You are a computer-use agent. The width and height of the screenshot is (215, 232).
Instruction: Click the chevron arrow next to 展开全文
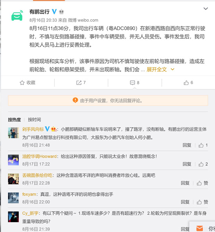(x=172, y=69)
